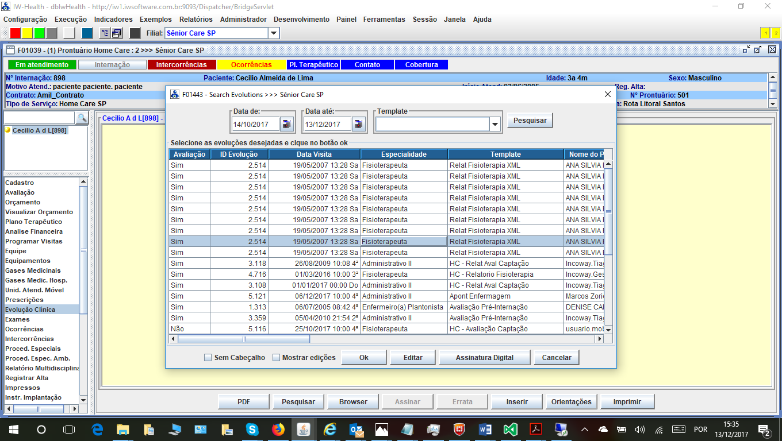Open the Ferramentas menu
The width and height of the screenshot is (782, 441).
click(384, 20)
